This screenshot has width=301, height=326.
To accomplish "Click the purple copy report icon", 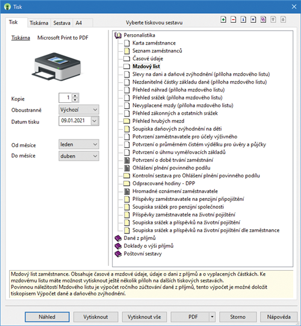I will tap(263, 20).
